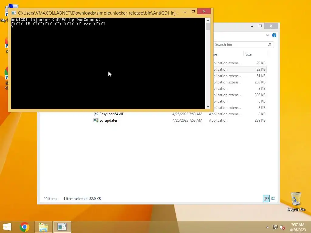Click the EasyLoad64.dll file icon

point(96,114)
